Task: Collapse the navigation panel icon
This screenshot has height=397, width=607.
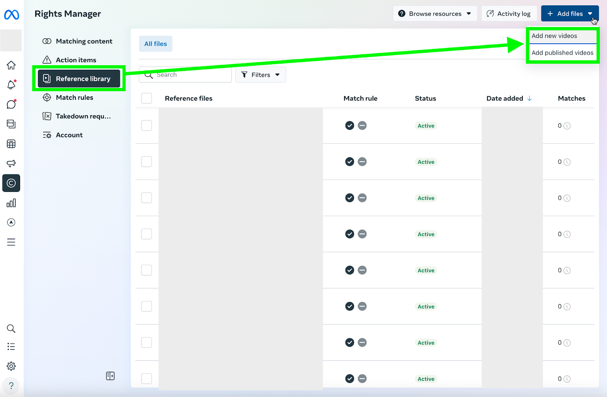Action: click(110, 376)
